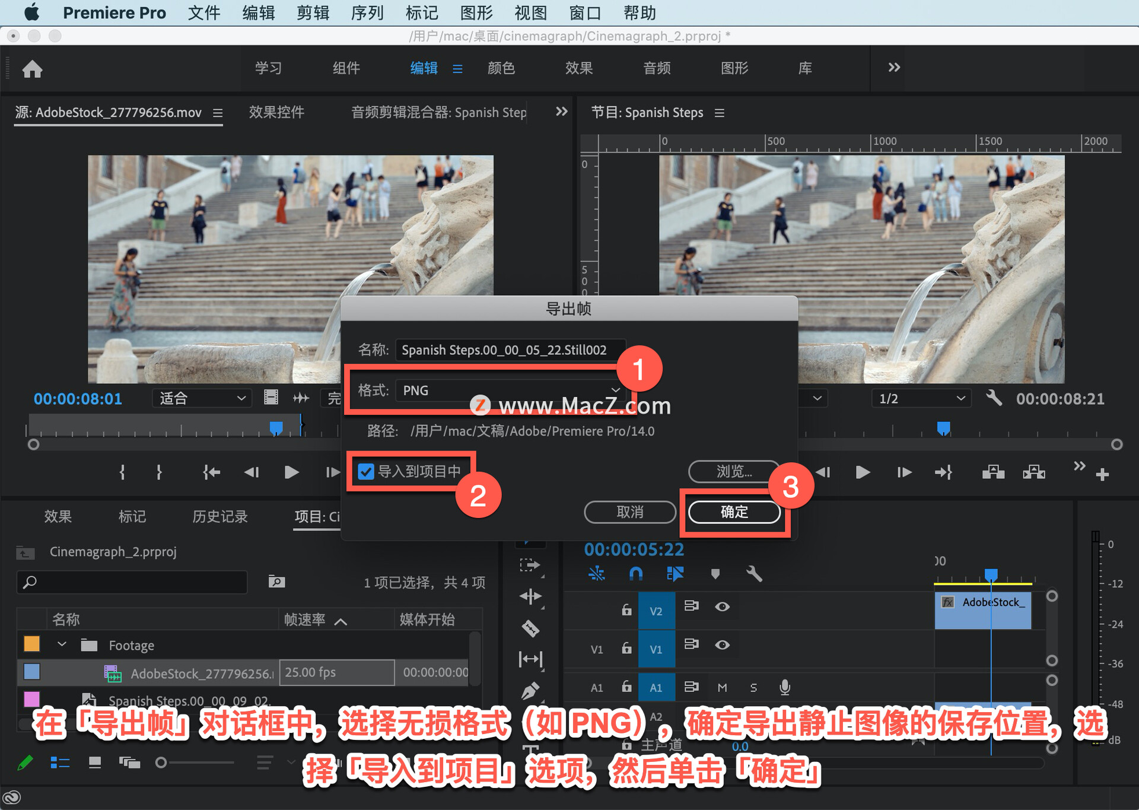Toggle timeline snapping magnet icon
Image resolution: width=1139 pixels, height=810 pixels.
click(635, 573)
